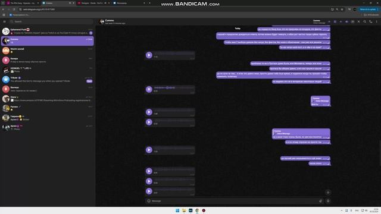Open the chat's three-dot more actions menu
The image size is (381, 214).
(377, 21)
